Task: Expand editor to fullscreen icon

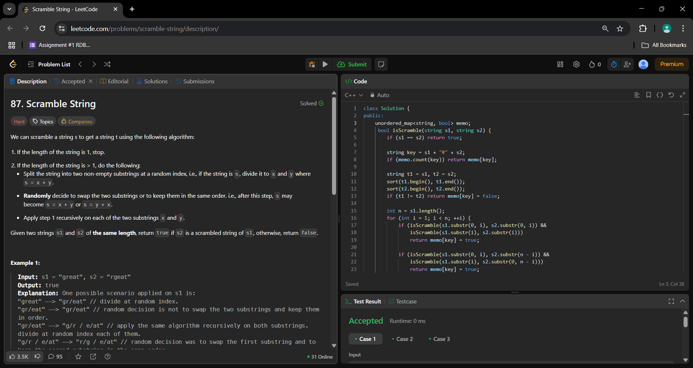Action: (x=682, y=95)
